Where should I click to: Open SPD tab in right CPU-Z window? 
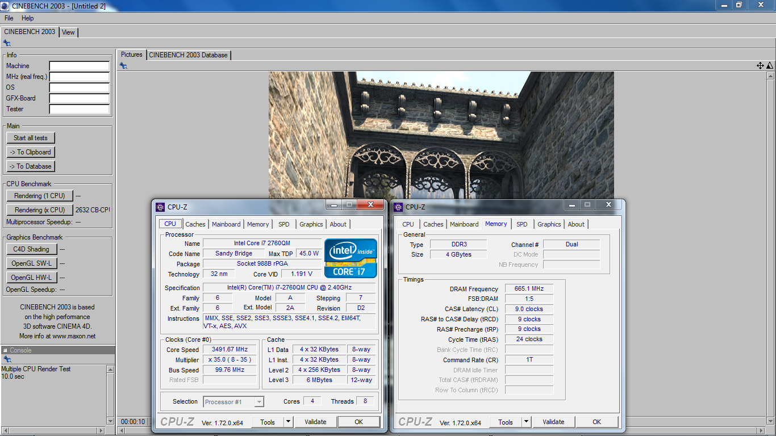(522, 224)
